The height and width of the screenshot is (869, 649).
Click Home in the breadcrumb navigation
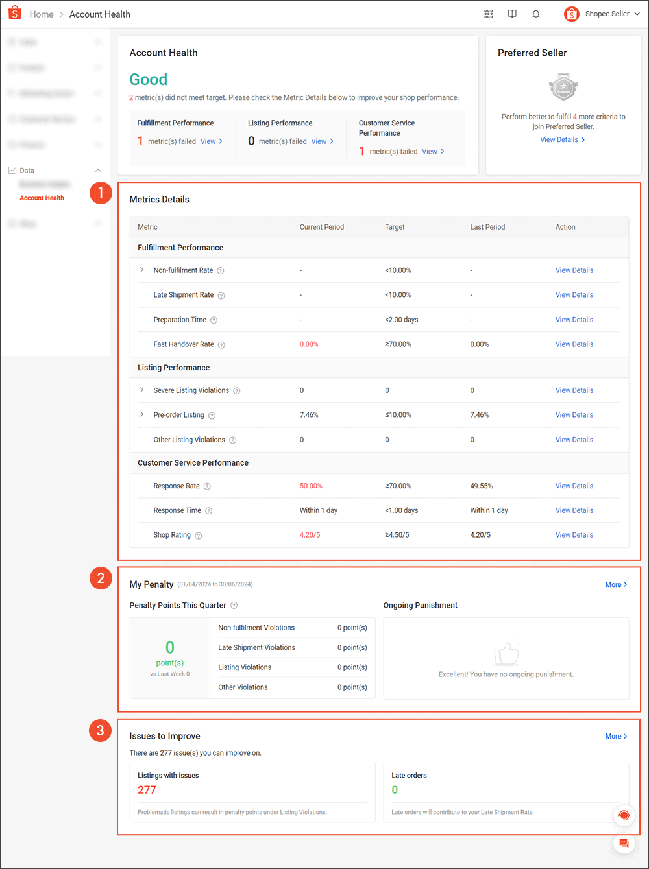coord(42,14)
